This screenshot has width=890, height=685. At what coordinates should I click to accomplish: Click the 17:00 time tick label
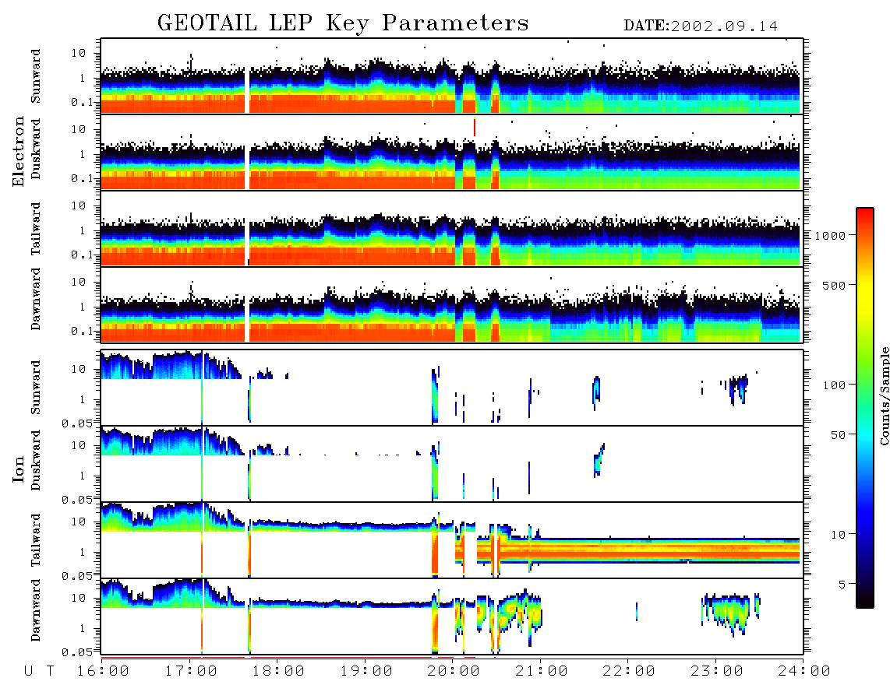pyautogui.click(x=191, y=672)
